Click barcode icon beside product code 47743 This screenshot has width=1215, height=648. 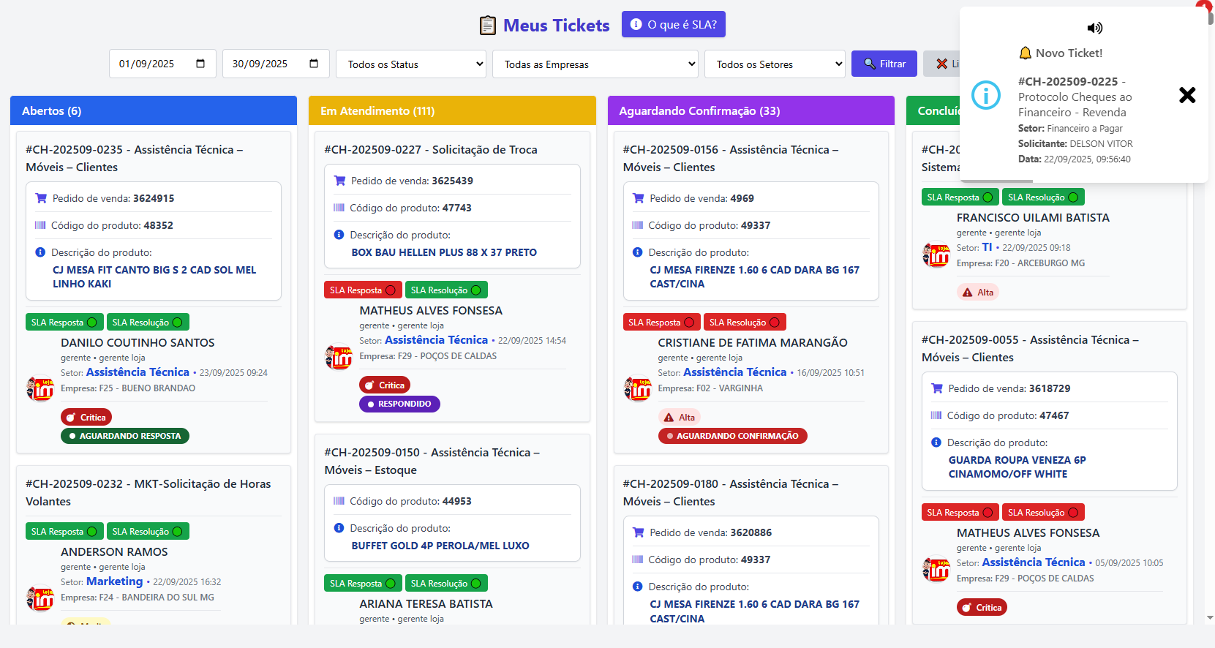point(339,208)
